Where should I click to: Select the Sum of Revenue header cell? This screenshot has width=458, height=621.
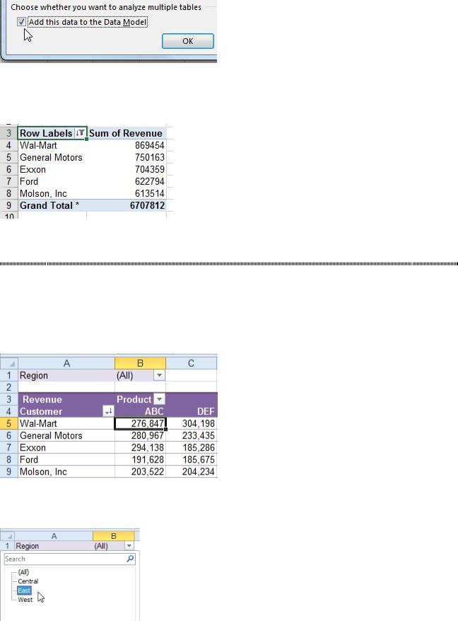(126, 133)
